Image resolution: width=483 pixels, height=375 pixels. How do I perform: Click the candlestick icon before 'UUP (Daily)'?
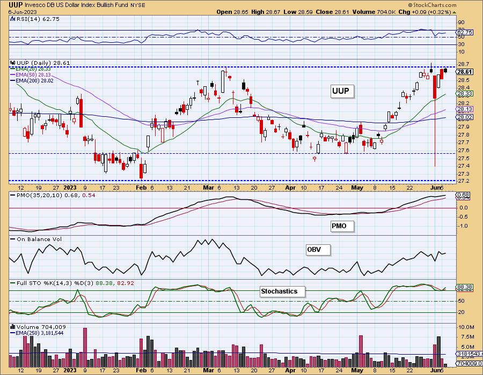click(x=13, y=62)
